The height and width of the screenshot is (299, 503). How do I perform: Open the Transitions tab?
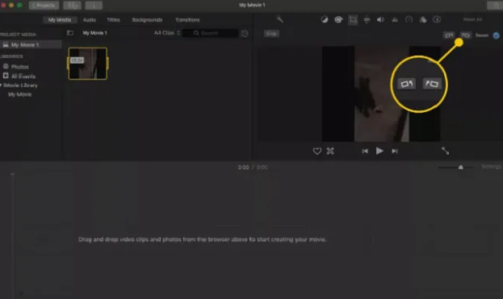click(x=187, y=20)
